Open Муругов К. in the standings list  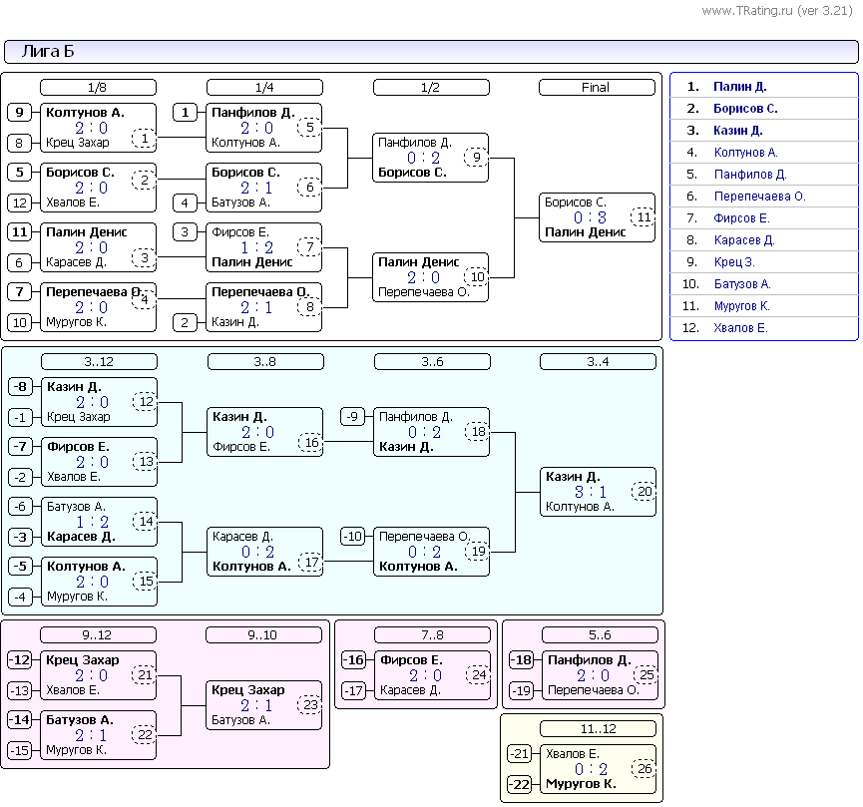pos(741,306)
